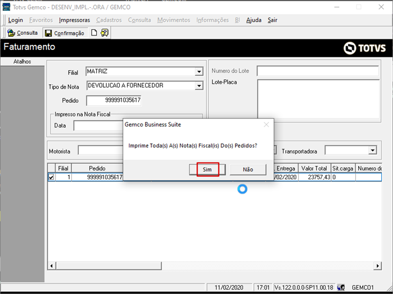Open the Transportadora dropdown

(372, 151)
